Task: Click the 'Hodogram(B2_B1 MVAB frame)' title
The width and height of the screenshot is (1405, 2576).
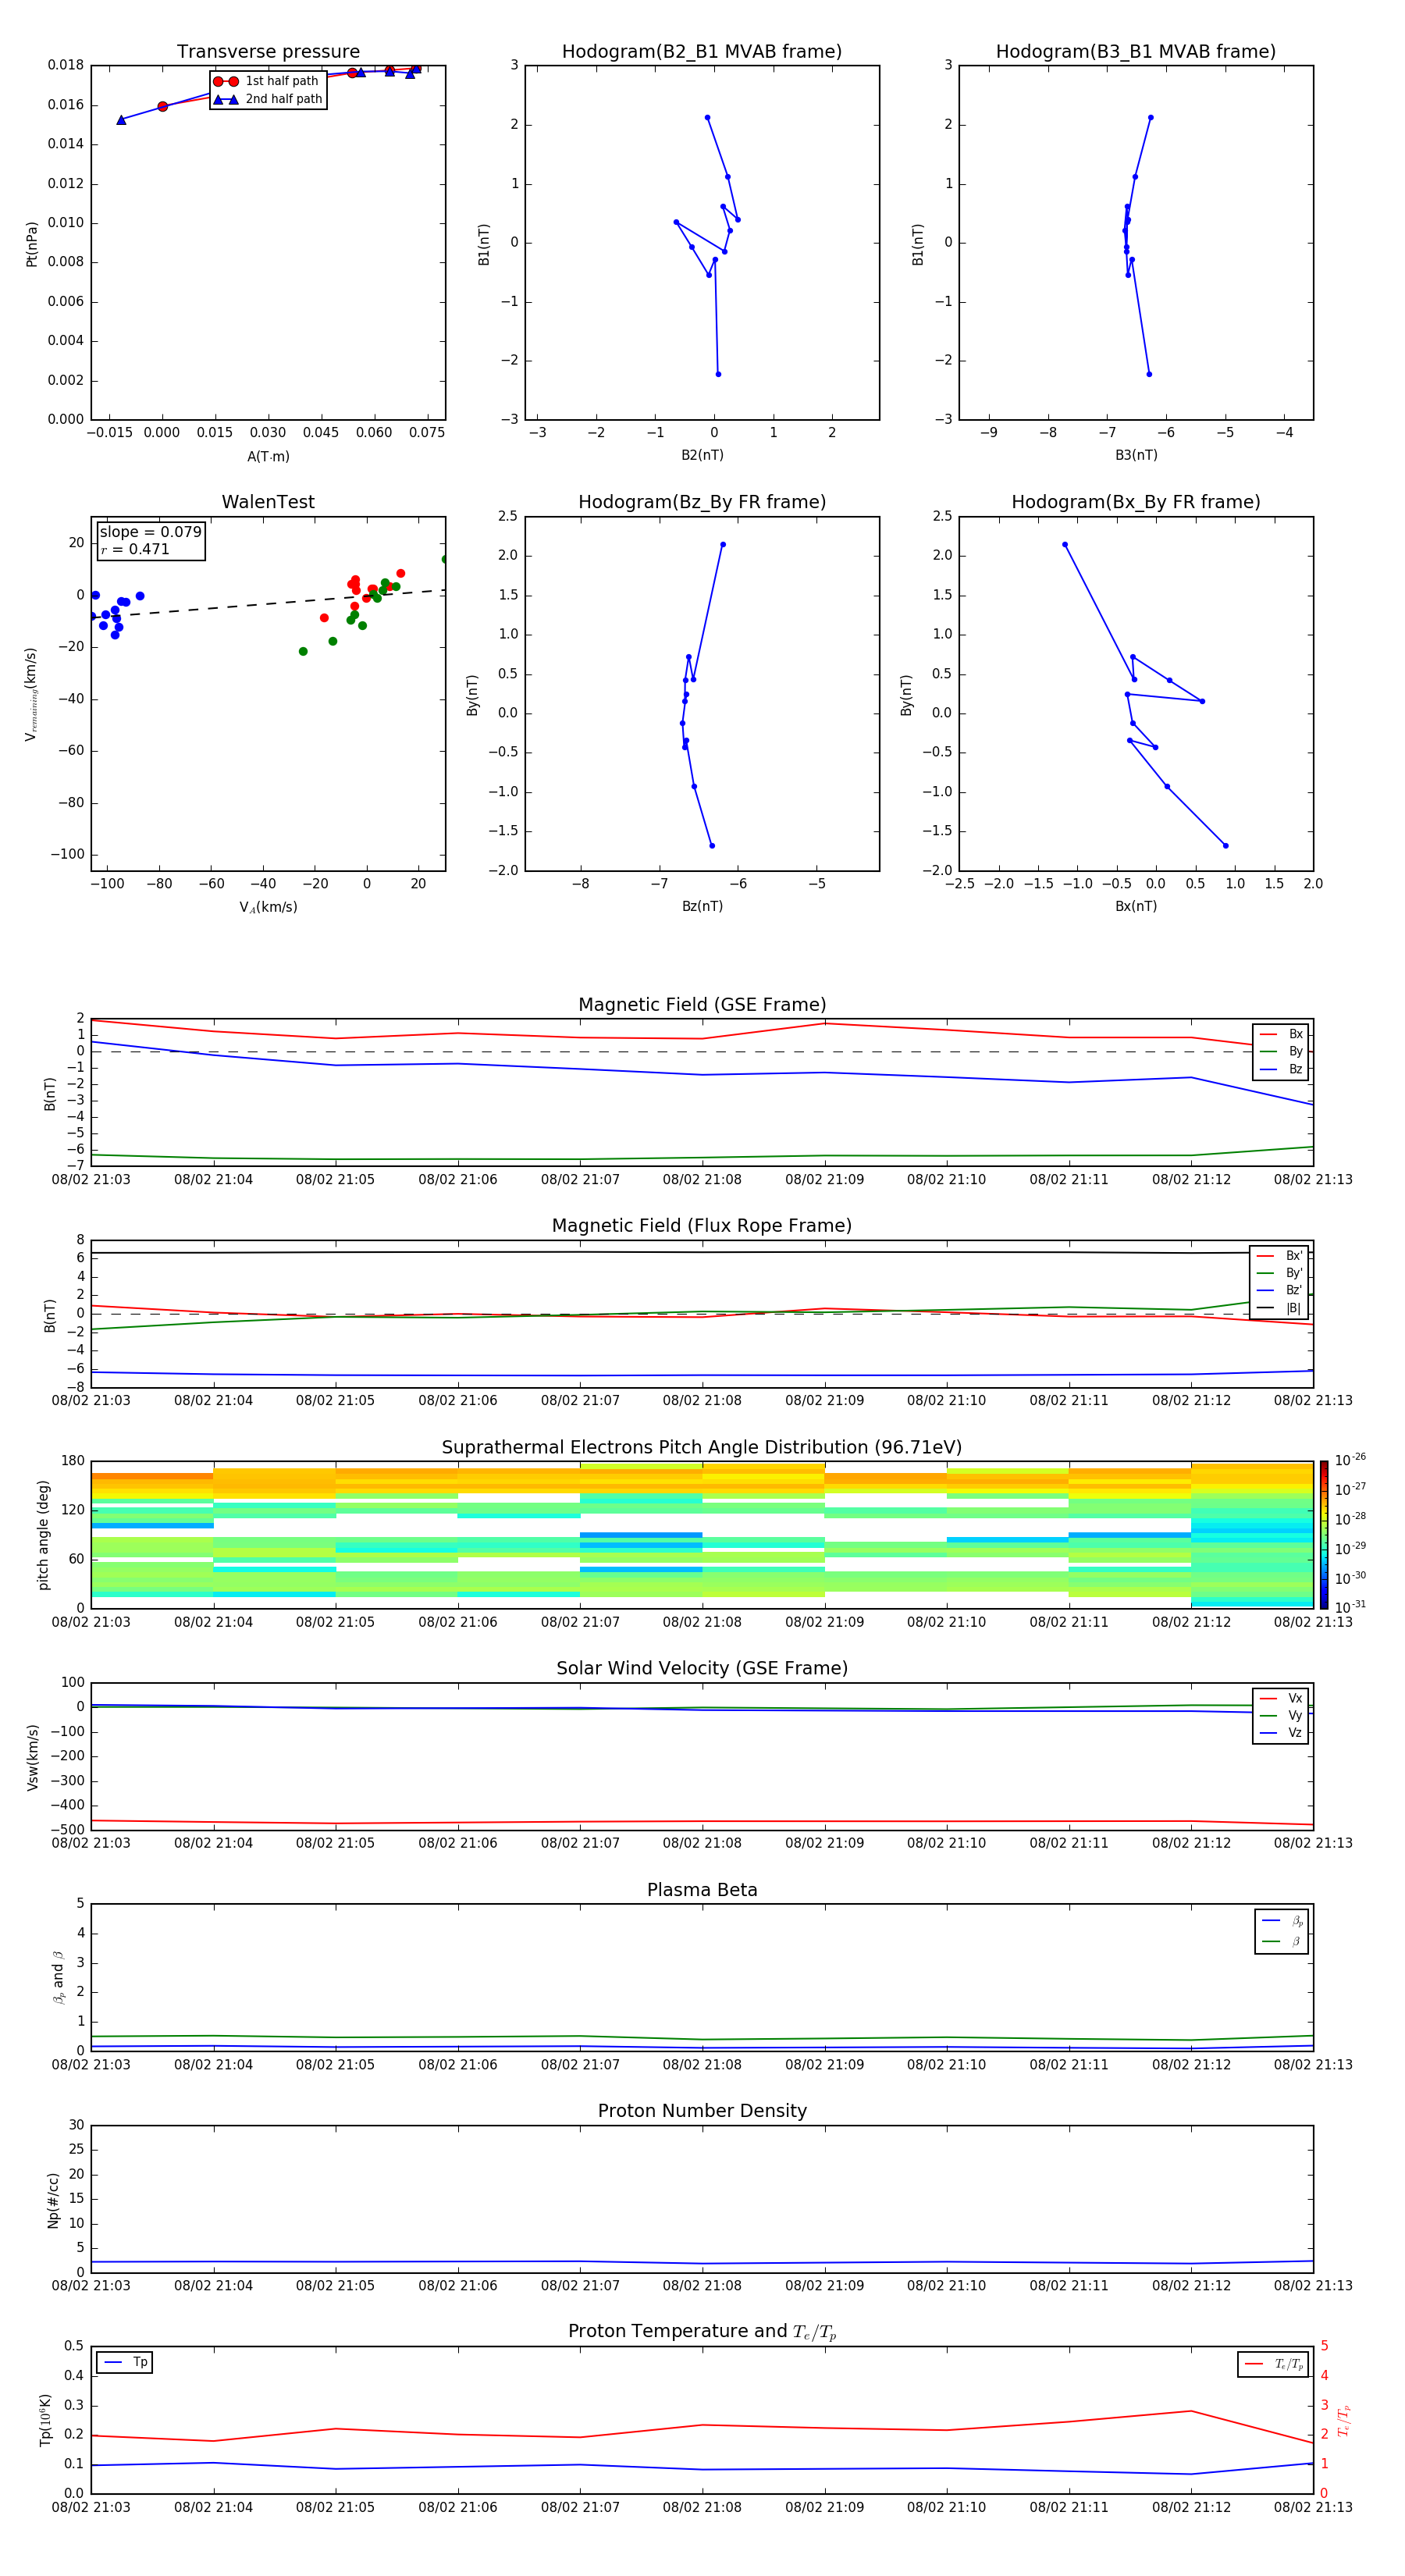Action: pos(702,51)
